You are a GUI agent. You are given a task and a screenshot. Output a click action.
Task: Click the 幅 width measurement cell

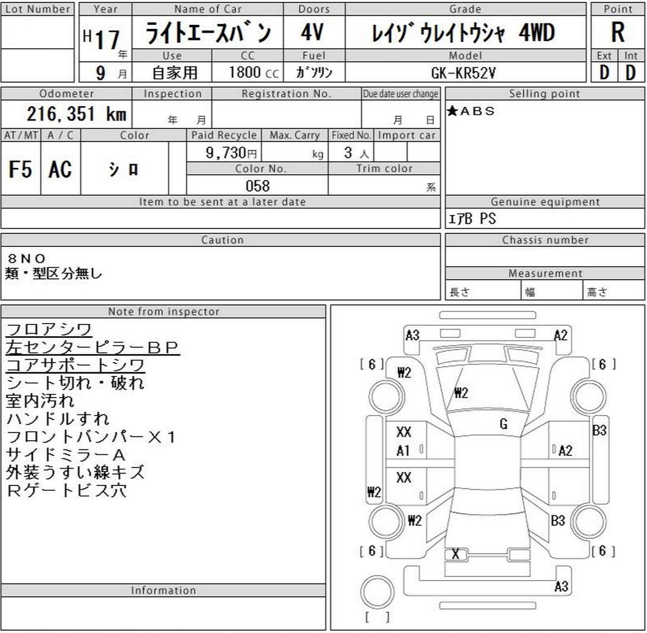tap(552, 290)
